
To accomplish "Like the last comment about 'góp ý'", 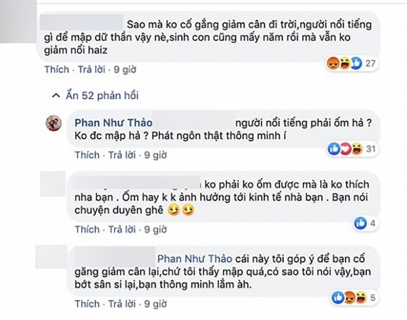I will (87, 304).
